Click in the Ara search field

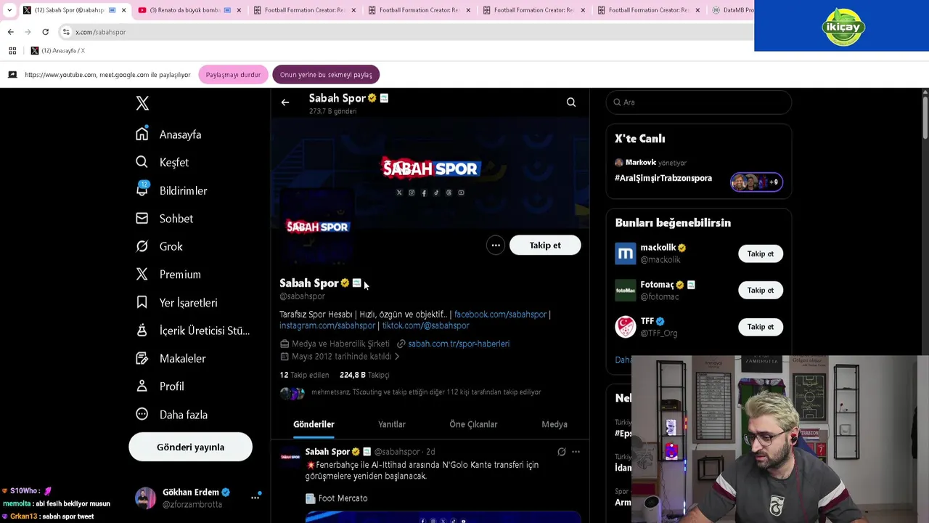[x=698, y=102]
